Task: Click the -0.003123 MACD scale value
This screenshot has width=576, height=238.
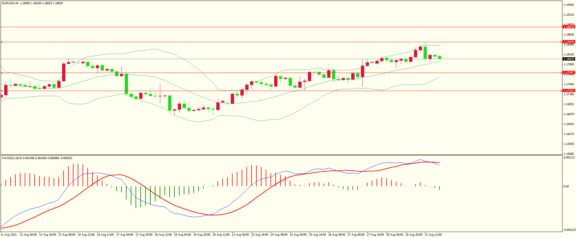Action: [x=569, y=230]
